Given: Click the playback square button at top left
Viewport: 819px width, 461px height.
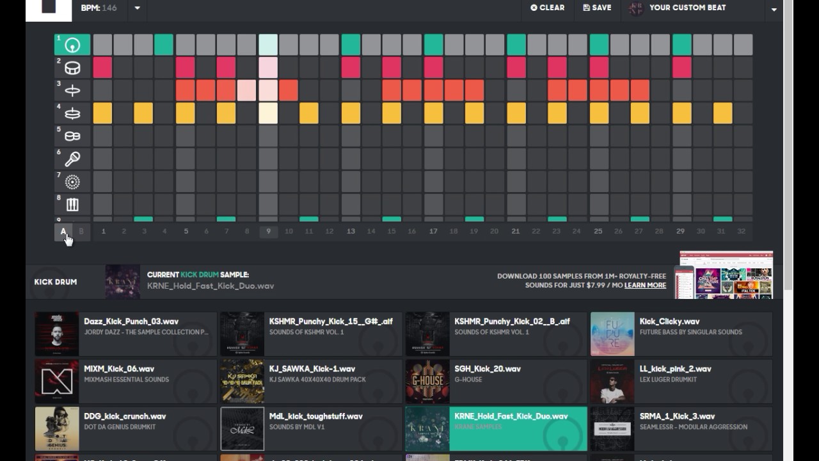Looking at the screenshot, I should [49, 6].
